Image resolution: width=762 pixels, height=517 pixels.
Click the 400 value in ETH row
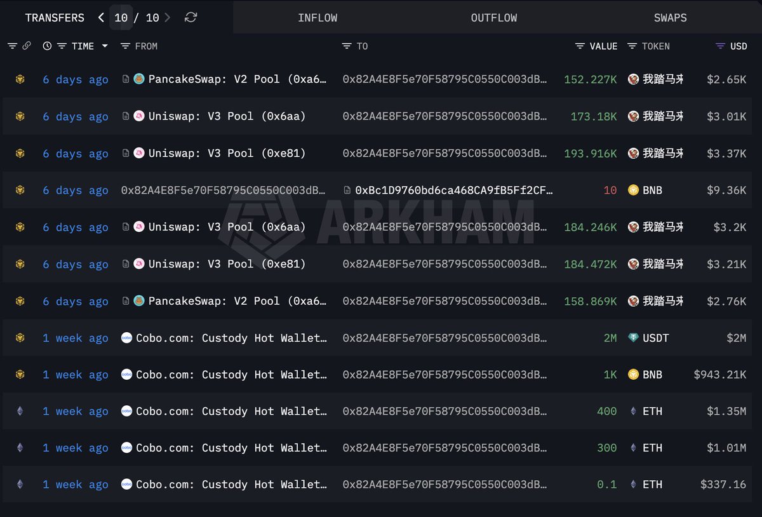[x=607, y=412]
